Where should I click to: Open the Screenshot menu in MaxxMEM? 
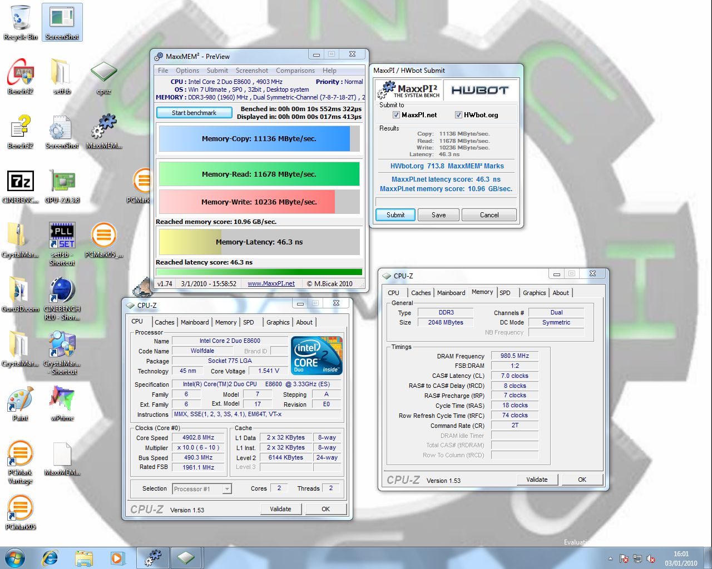[252, 71]
